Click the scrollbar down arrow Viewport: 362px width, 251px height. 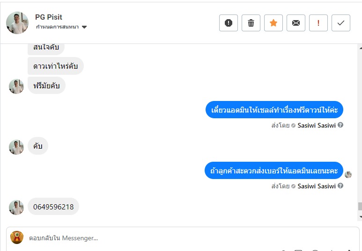click(361, 217)
